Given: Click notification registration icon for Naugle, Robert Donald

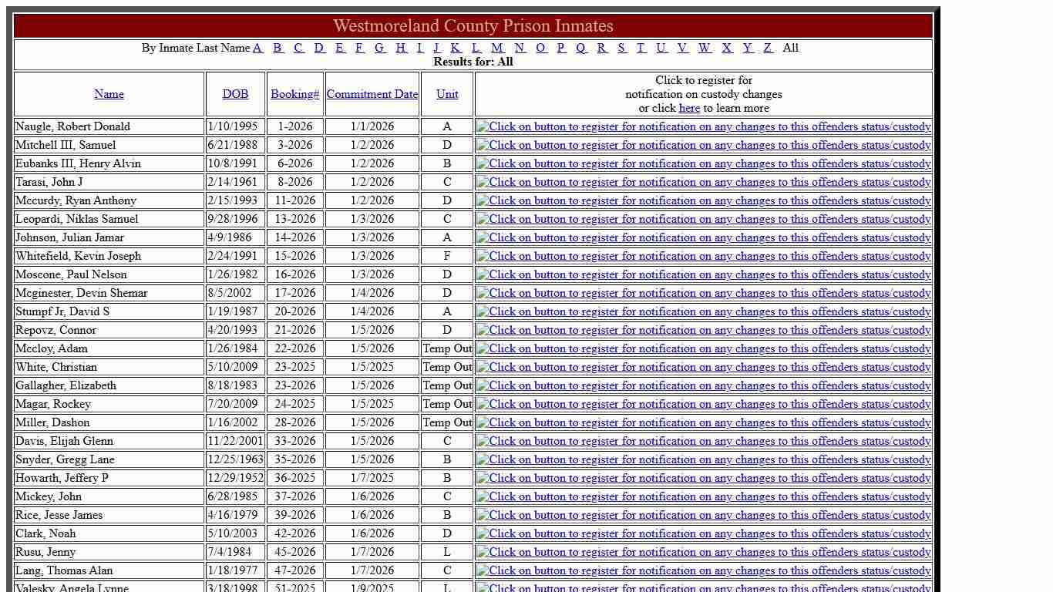Looking at the screenshot, I should tap(703, 126).
